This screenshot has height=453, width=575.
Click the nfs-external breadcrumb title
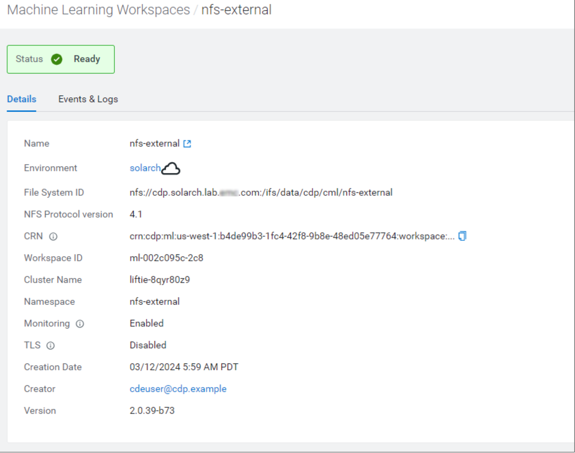click(236, 10)
